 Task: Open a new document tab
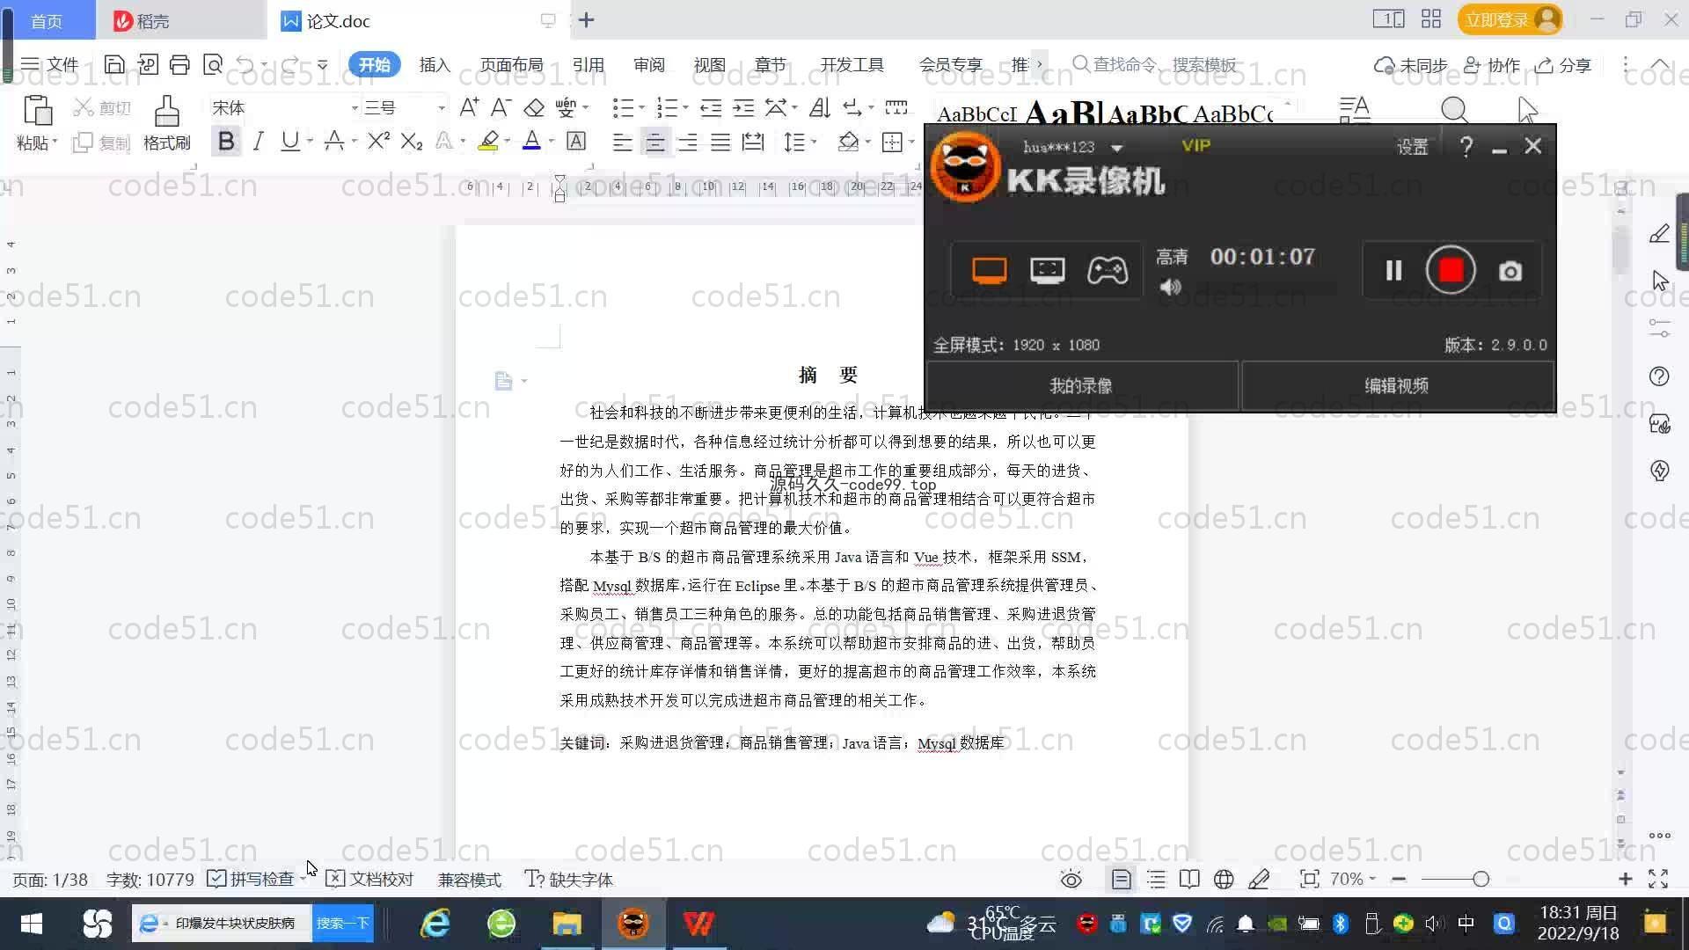coord(587,19)
